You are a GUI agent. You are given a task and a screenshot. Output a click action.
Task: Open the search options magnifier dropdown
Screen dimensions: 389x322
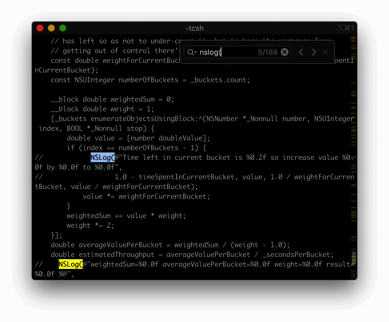coord(192,52)
